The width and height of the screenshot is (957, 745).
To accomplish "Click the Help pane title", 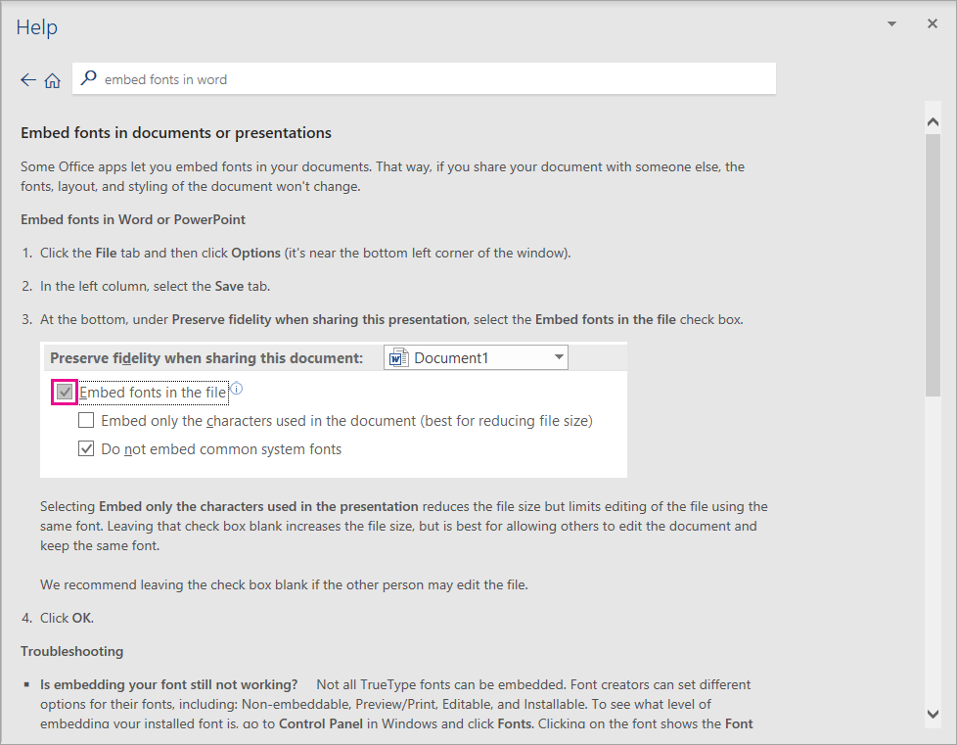I will (36, 26).
